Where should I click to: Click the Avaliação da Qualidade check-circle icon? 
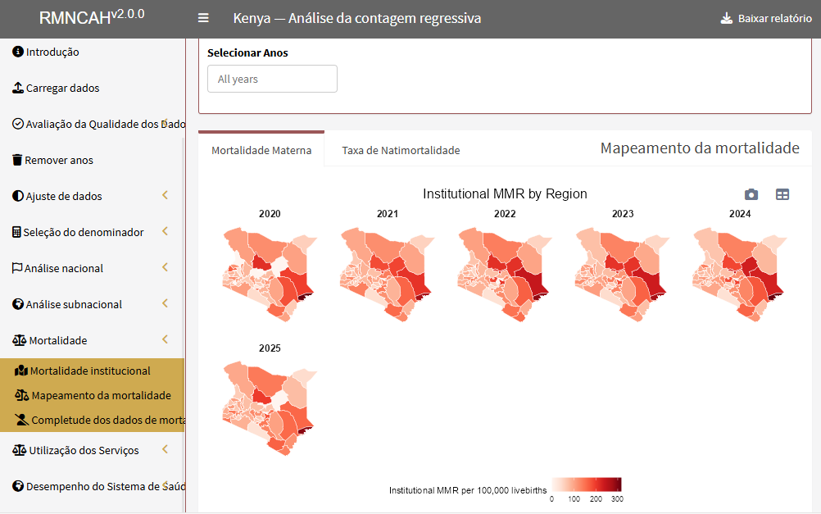(18, 124)
